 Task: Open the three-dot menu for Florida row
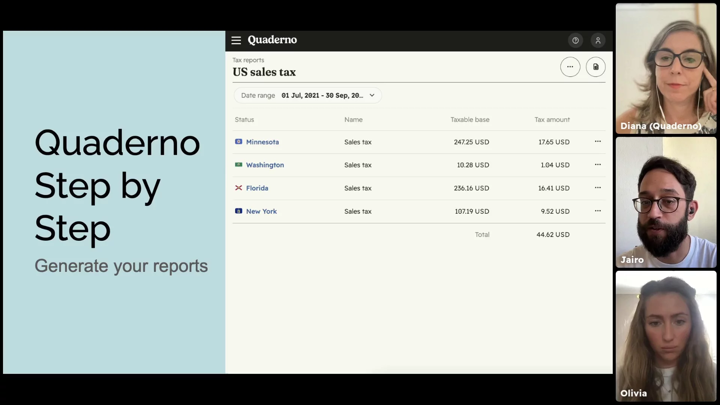(x=598, y=187)
